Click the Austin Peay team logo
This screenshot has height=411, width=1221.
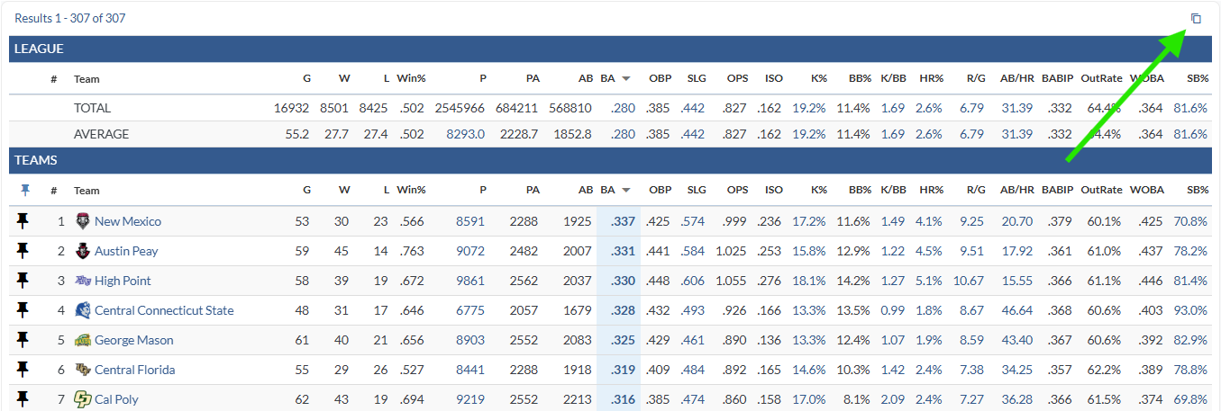coord(83,251)
